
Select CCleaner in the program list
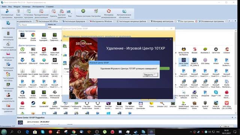click(226, 50)
